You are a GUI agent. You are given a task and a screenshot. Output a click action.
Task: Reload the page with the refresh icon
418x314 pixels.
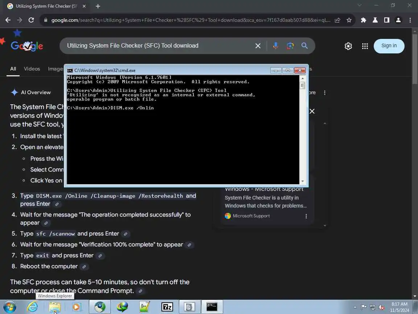click(31, 20)
